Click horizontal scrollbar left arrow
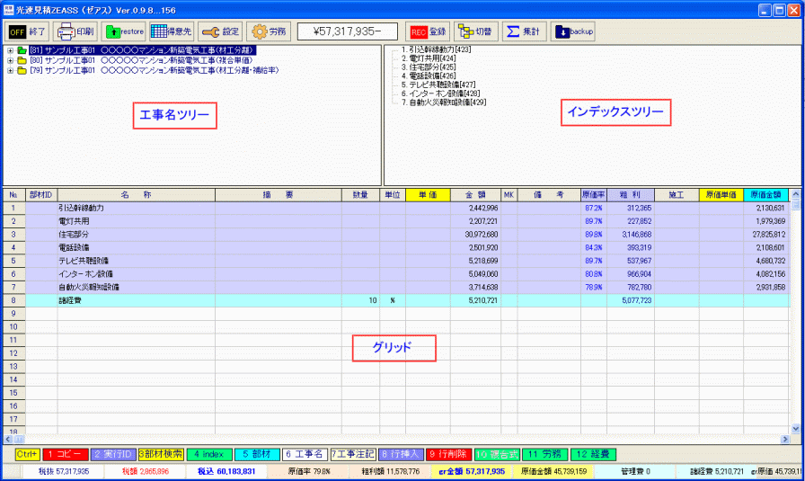The image size is (805, 481). 8,440
